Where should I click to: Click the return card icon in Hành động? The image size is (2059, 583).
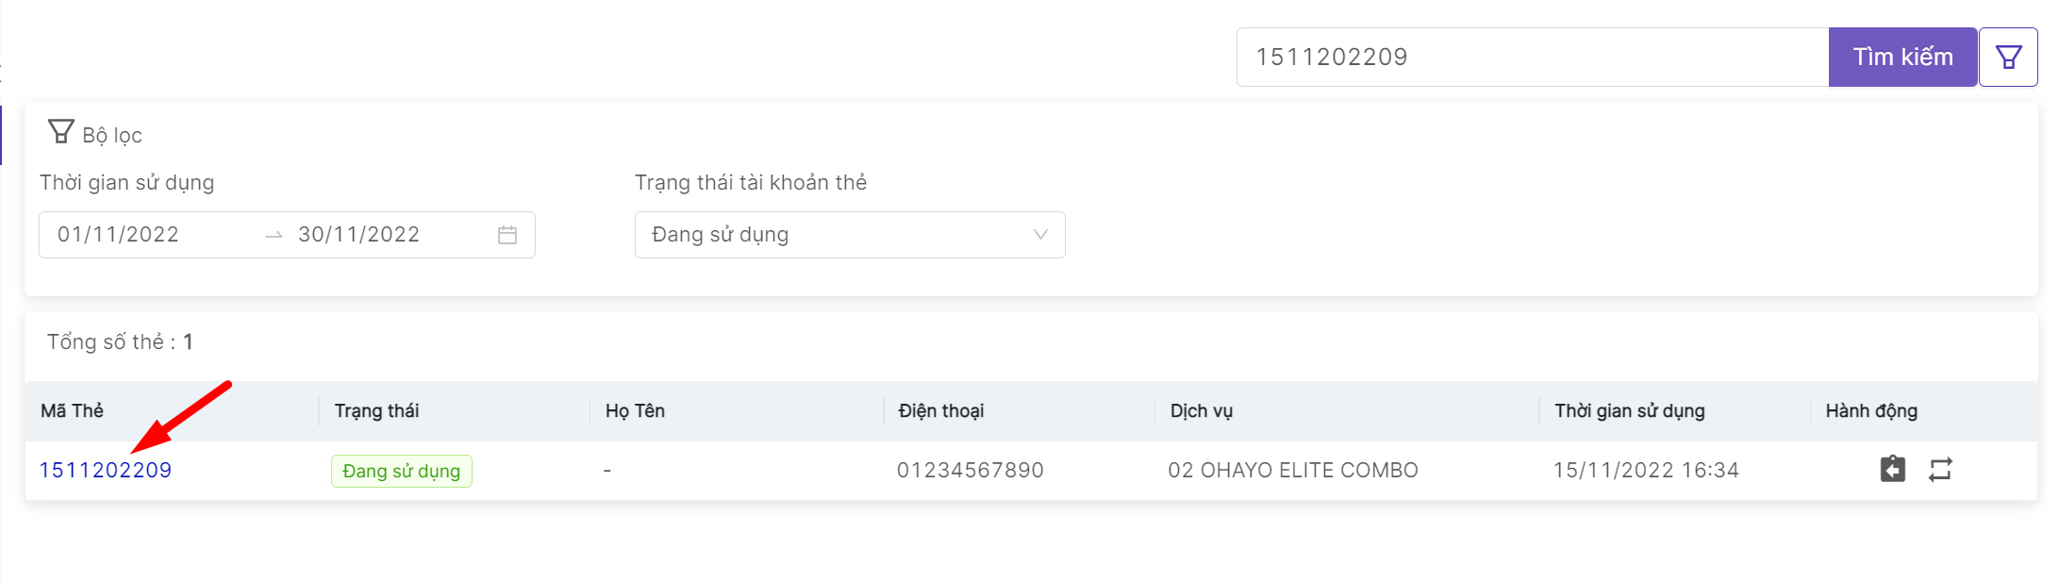[x=1892, y=469]
